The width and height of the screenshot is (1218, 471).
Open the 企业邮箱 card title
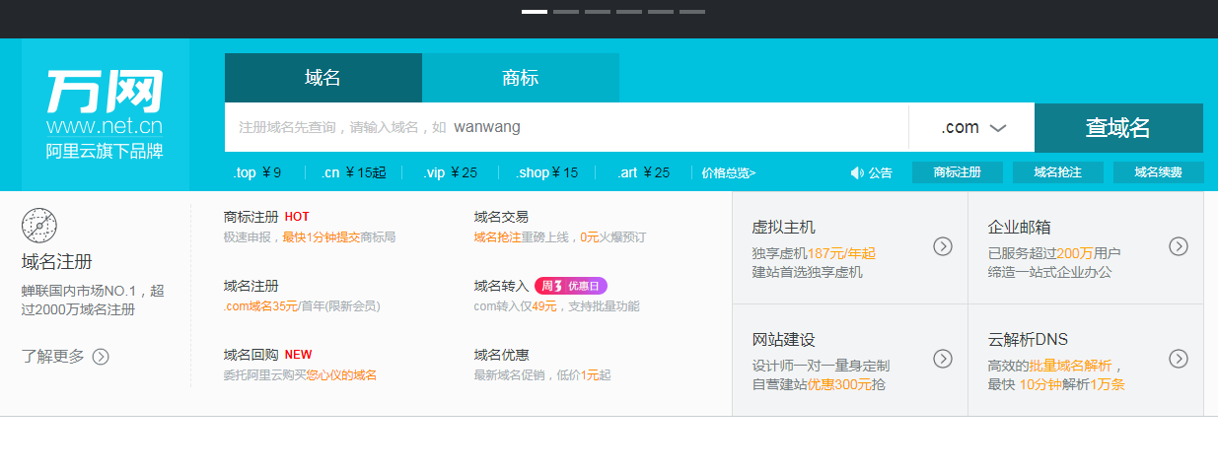(1020, 228)
